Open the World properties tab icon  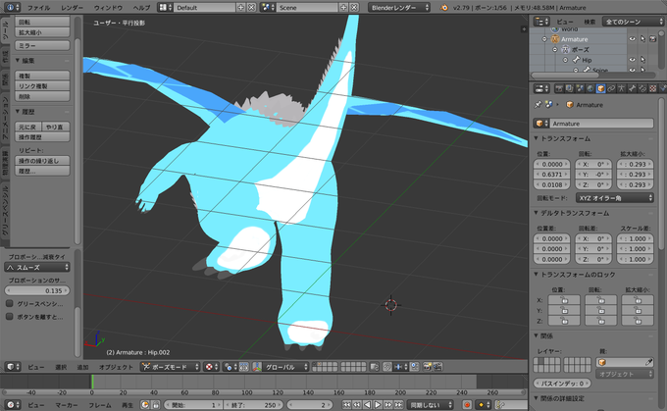point(590,88)
